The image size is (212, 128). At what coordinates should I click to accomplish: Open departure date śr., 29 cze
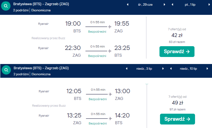[145, 5]
